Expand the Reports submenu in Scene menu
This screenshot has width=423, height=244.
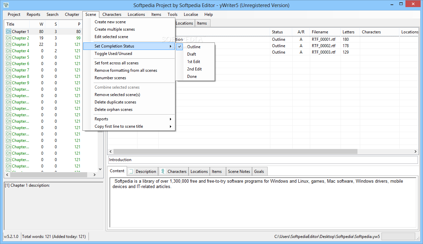(x=129, y=119)
